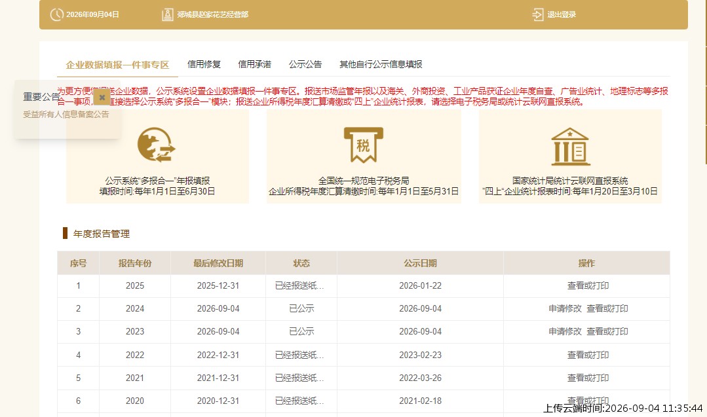Viewport: 707px width, 417px height.
Task: Click 已经报送纸… status in the 2022 row
Action: tap(299, 355)
